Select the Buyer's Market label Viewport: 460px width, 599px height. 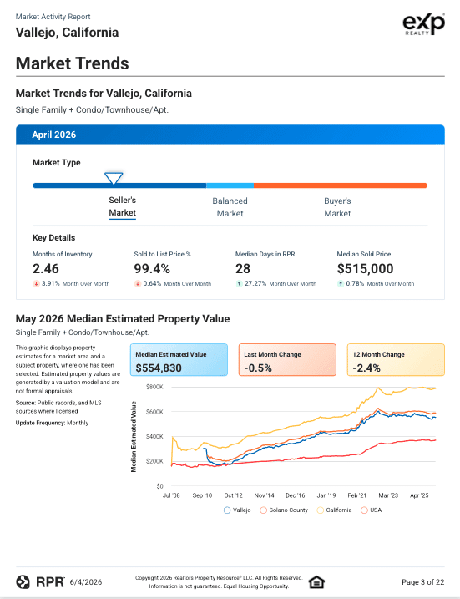coord(337,207)
